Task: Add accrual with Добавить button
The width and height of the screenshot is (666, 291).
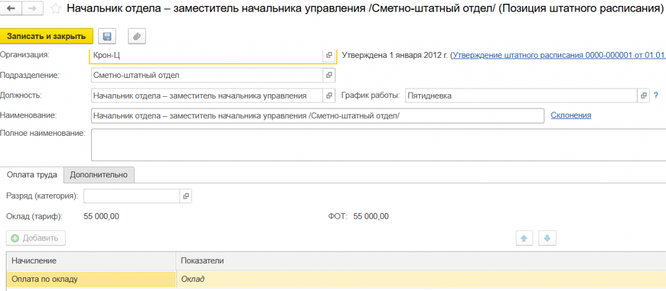Action: click(36, 238)
